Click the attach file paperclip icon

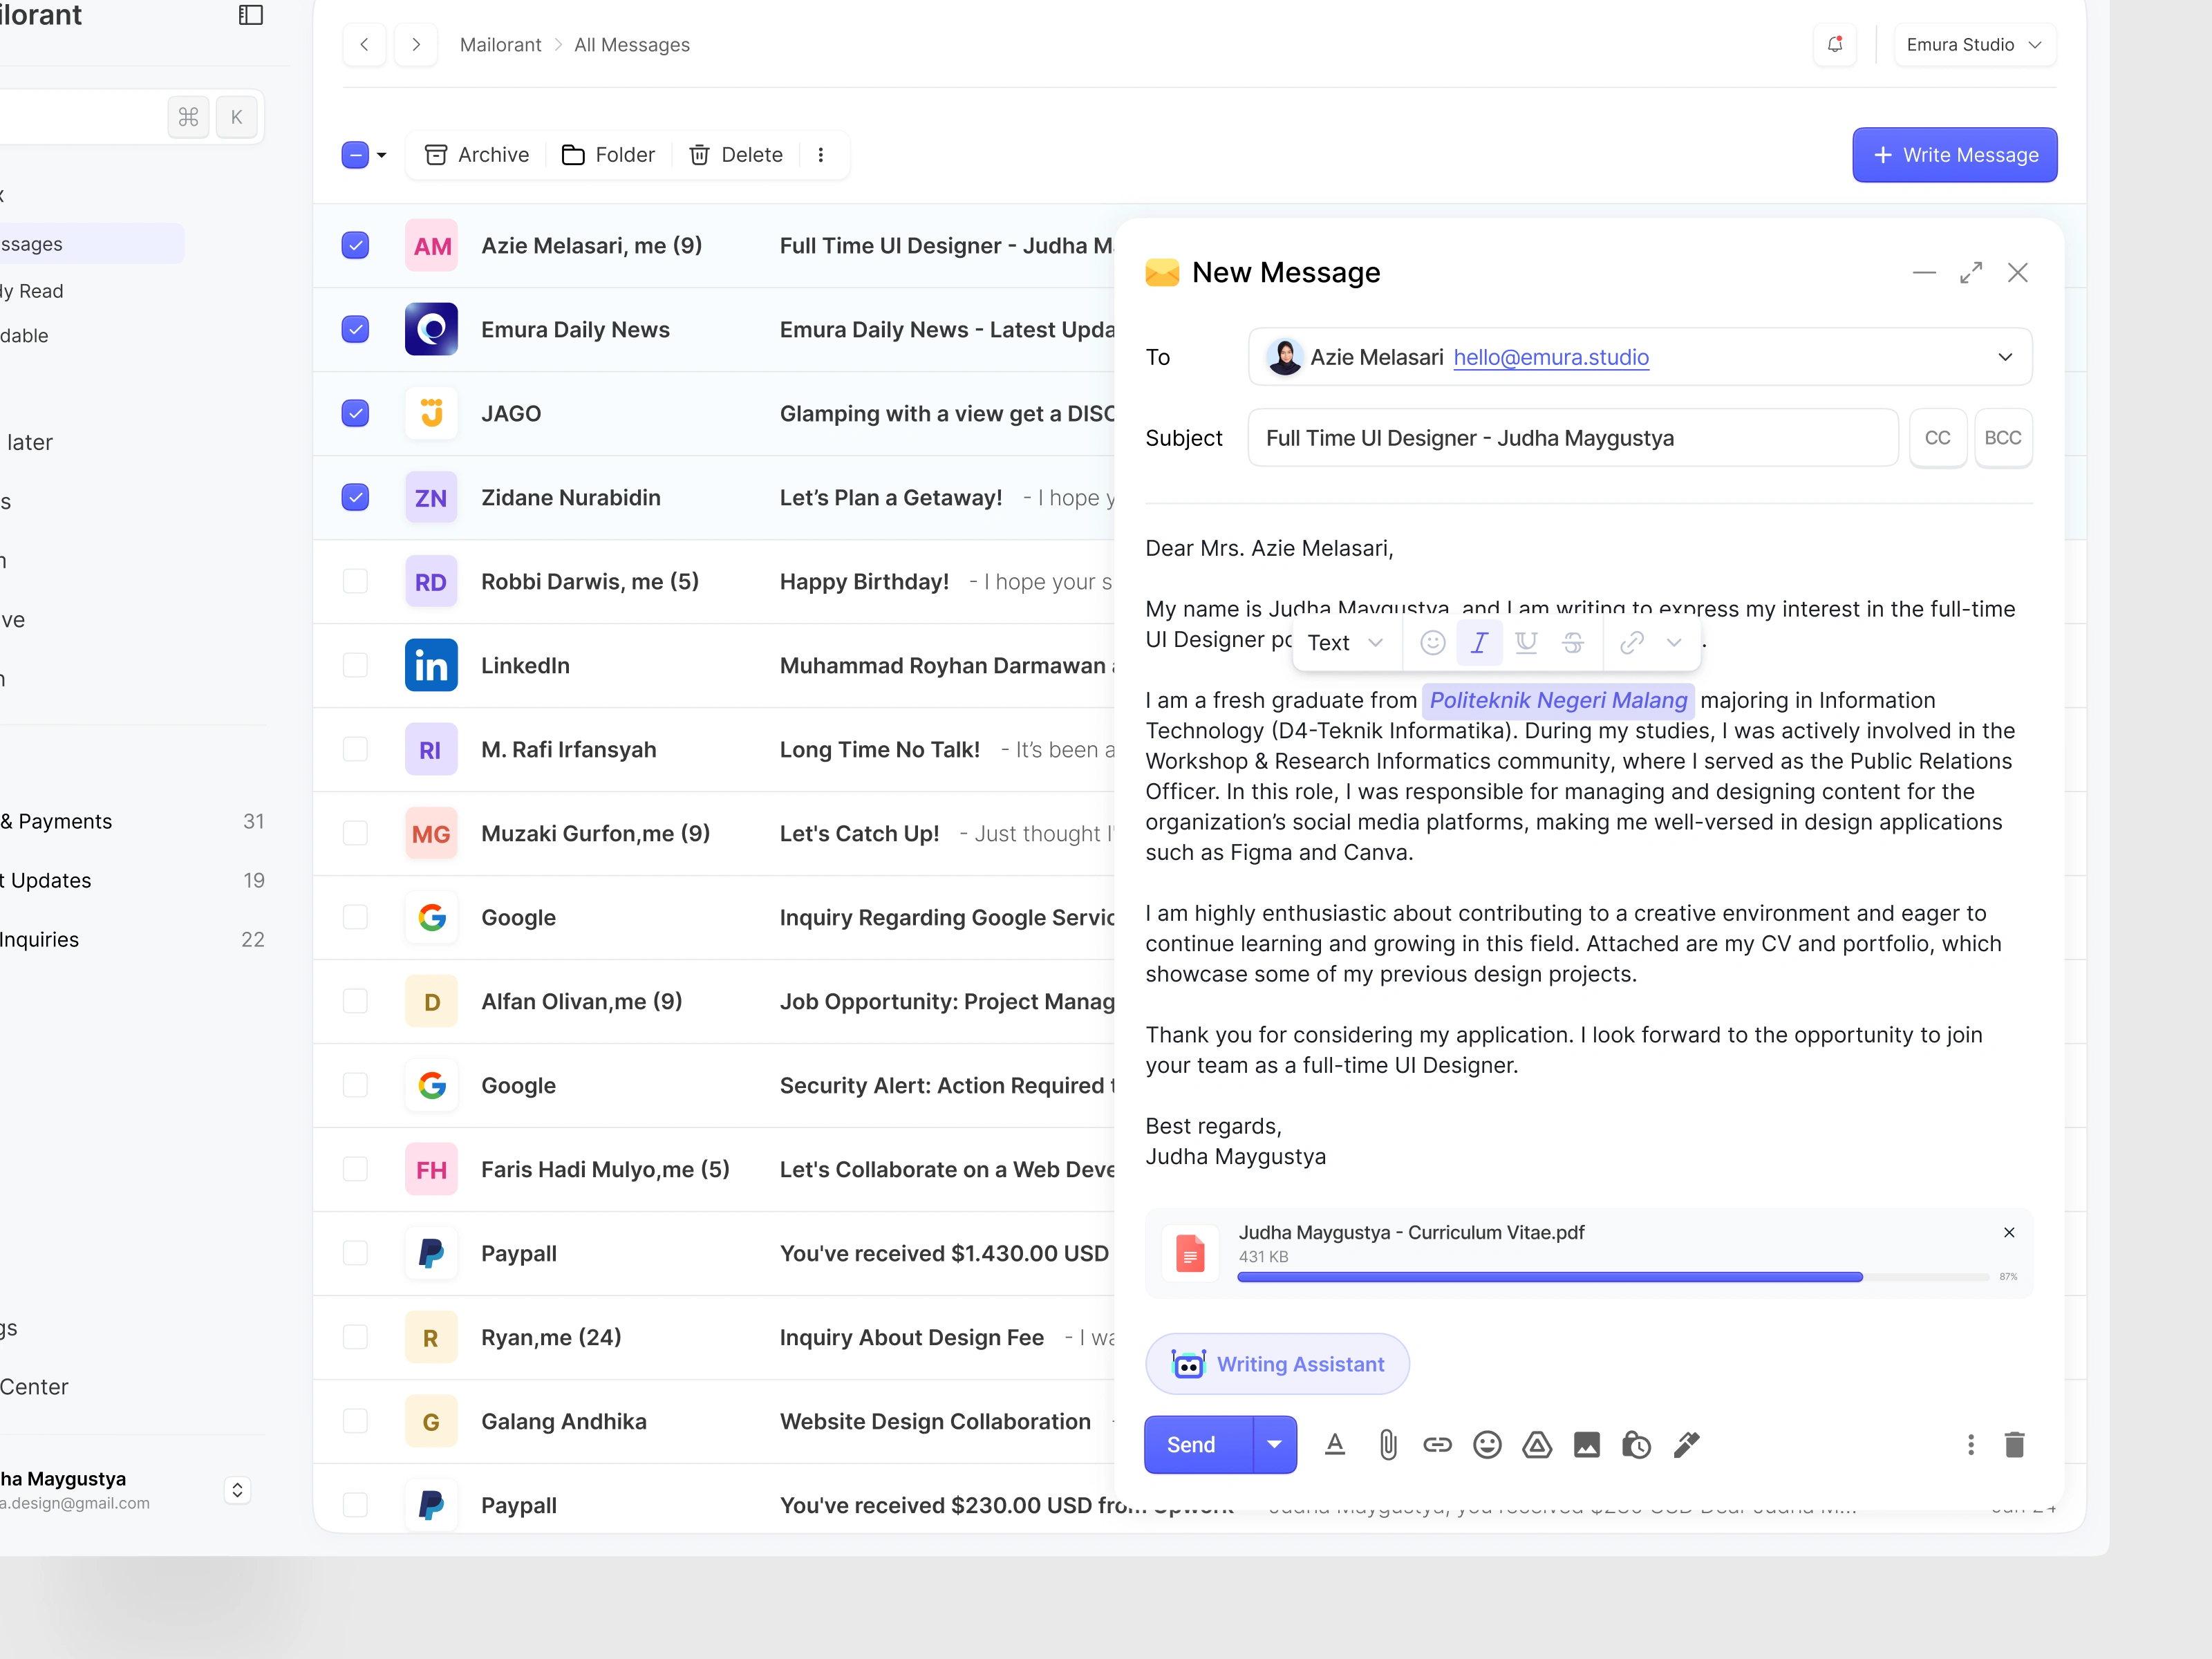tap(1387, 1444)
